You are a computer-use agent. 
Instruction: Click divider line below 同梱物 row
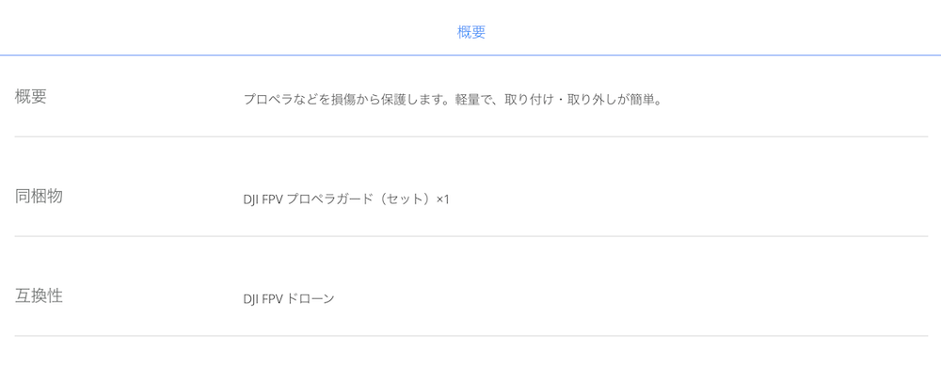click(471, 236)
